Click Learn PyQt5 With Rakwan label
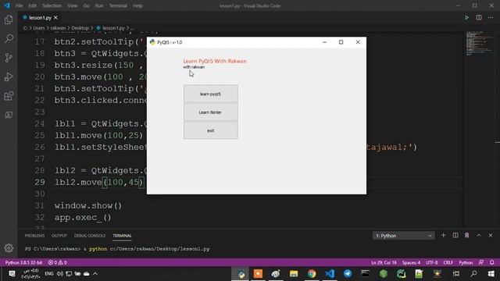500x281 pixels. (x=215, y=61)
